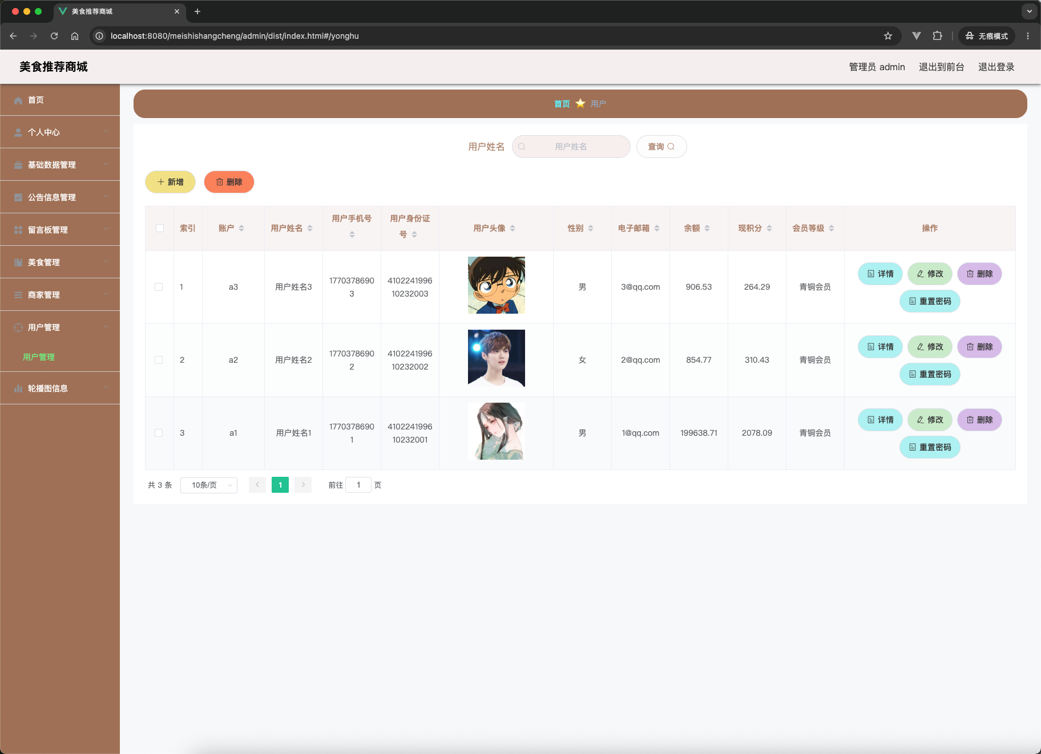The width and height of the screenshot is (1041, 754).
Task: Click the browser back arrow
Action: pyautogui.click(x=13, y=36)
